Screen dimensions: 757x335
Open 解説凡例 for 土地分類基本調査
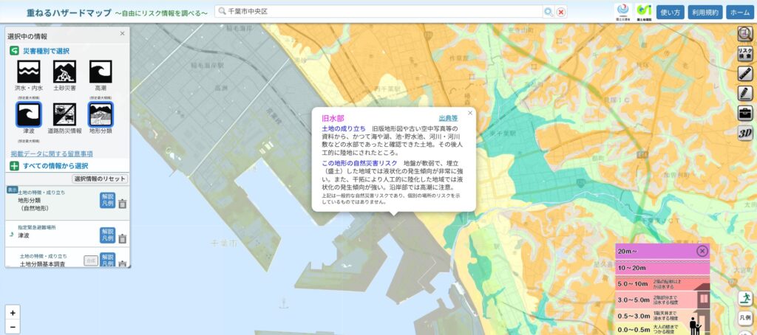click(107, 260)
